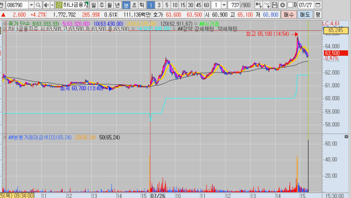
Task: Click the candle count field 737
Action: tap(235, 5)
